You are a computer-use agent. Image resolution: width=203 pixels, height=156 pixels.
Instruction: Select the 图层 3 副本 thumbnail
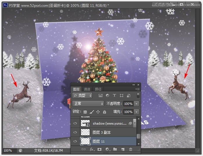coord(85,132)
